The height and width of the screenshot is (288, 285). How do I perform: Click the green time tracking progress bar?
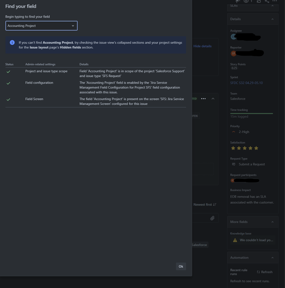coord(251,113)
